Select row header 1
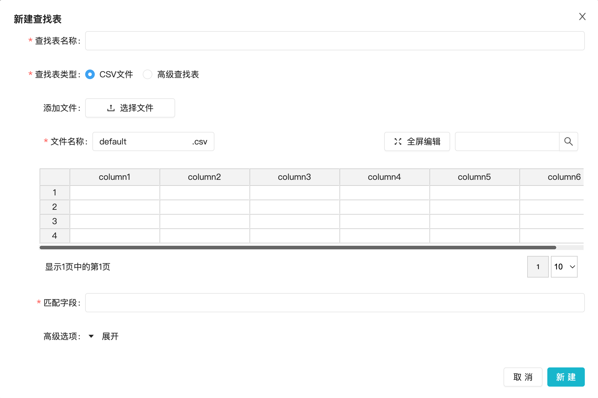 tap(55, 193)
